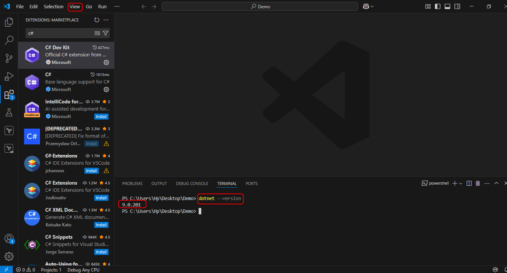Open the manage gear for C# extension
Screen dimensions: 507x273
[x=106, y=89]
